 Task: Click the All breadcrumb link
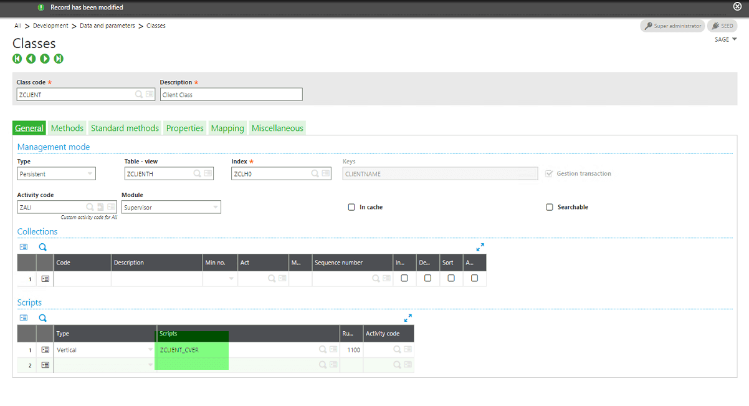[18, 26]
